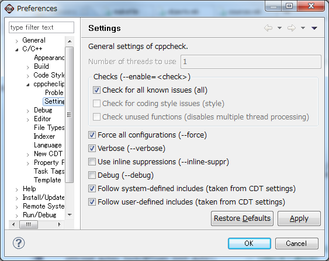Click the back navigation arrow icon
The height and width of the screenshot is (261, 329).
(x=268, y=28)
